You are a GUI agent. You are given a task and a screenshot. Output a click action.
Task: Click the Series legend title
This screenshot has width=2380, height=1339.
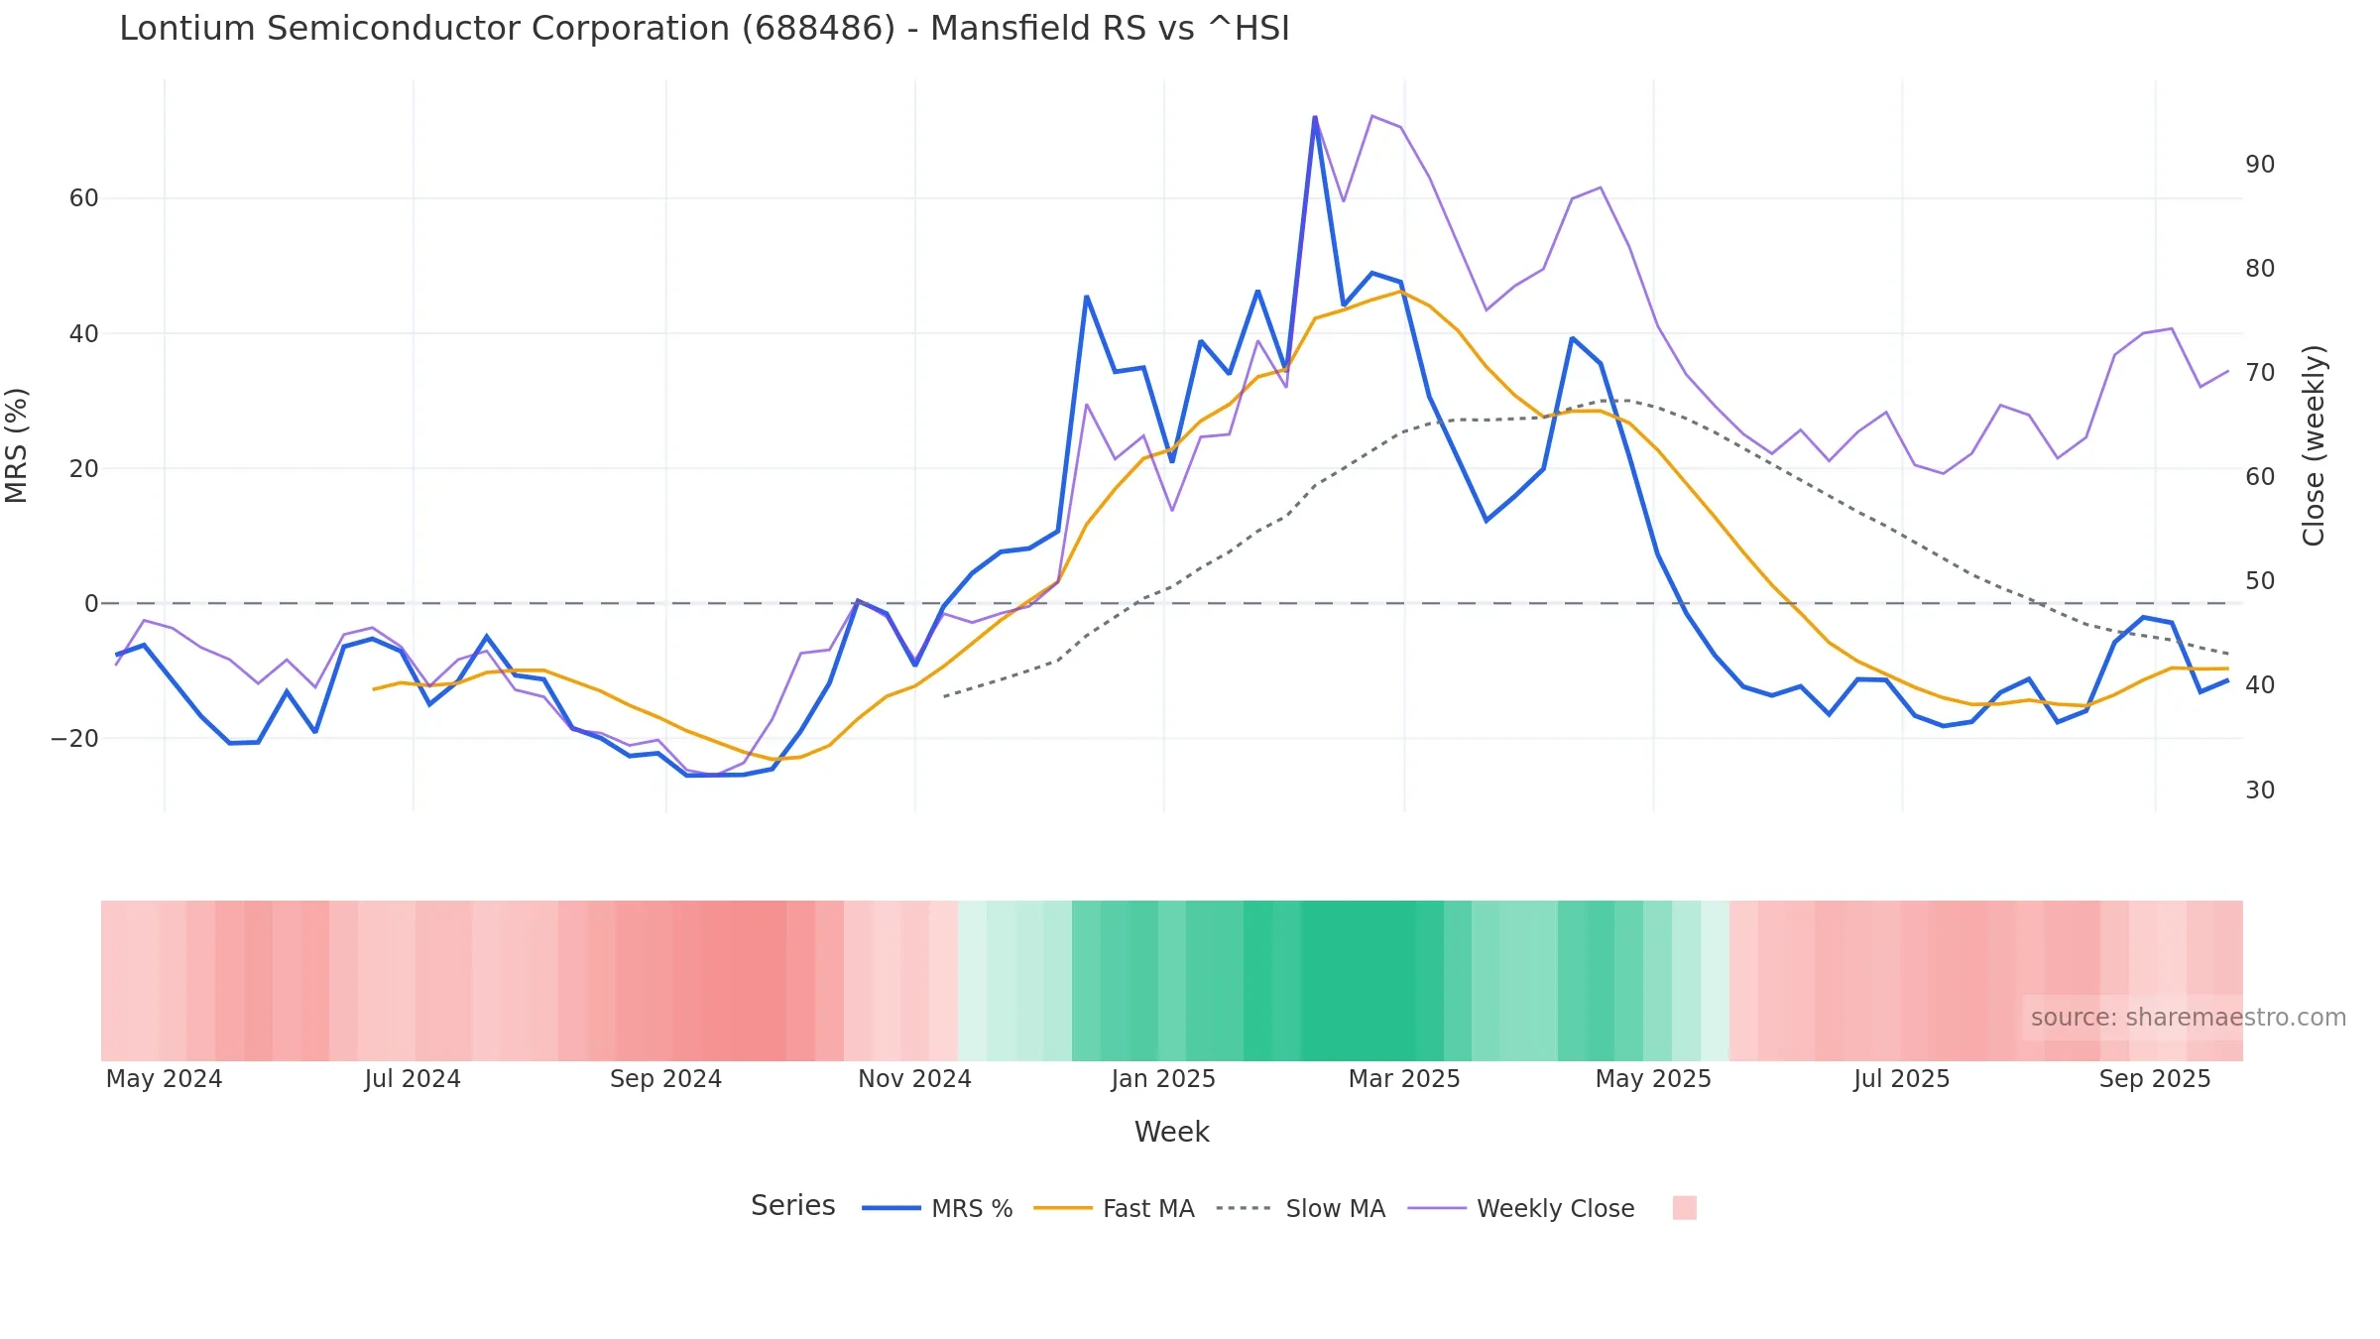tap(793, 1206)
